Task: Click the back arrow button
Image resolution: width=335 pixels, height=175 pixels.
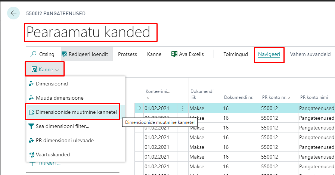Action: tap(13, 13)
